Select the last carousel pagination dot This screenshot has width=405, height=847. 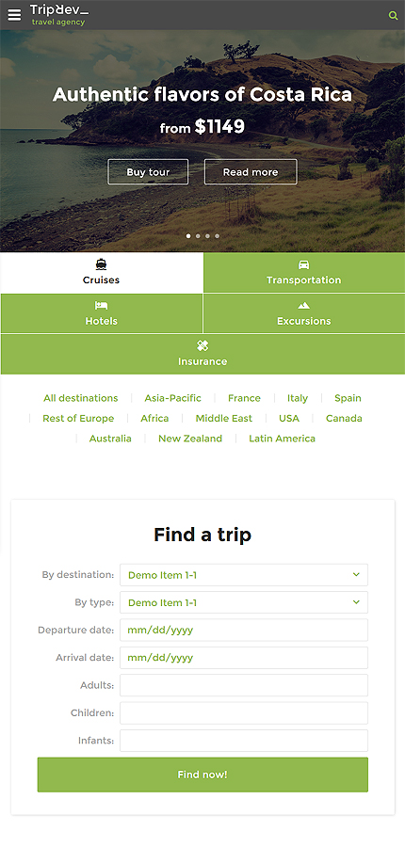218,236
